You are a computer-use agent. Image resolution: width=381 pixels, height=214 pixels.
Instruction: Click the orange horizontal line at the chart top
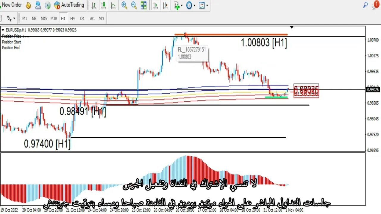click(231, 34)
